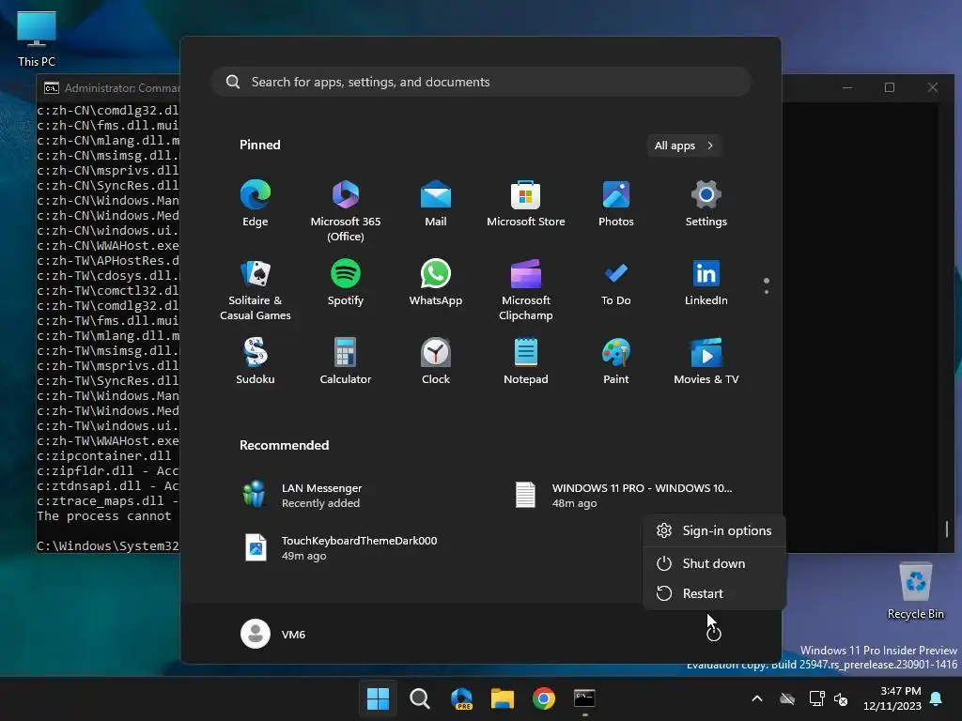The width and height of the screenshot is (962, 721).
Task: Launch the Sudoku game
Action: point(256,361)
